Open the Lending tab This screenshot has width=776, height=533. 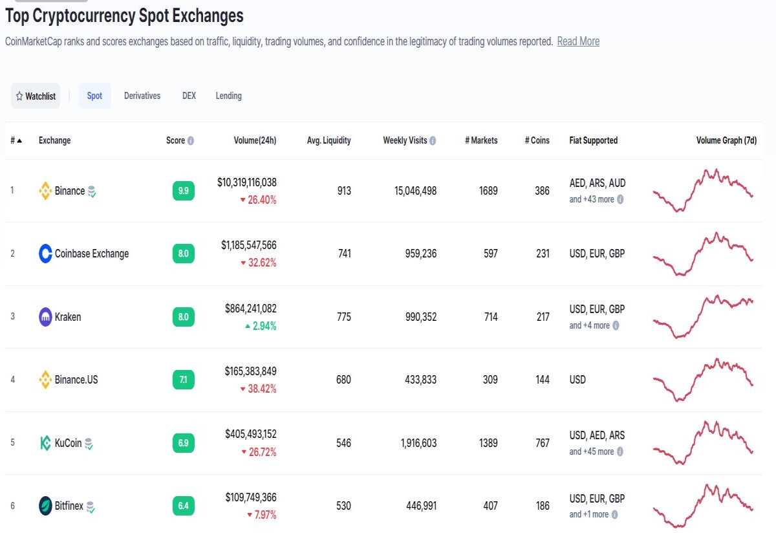(229, 96)
